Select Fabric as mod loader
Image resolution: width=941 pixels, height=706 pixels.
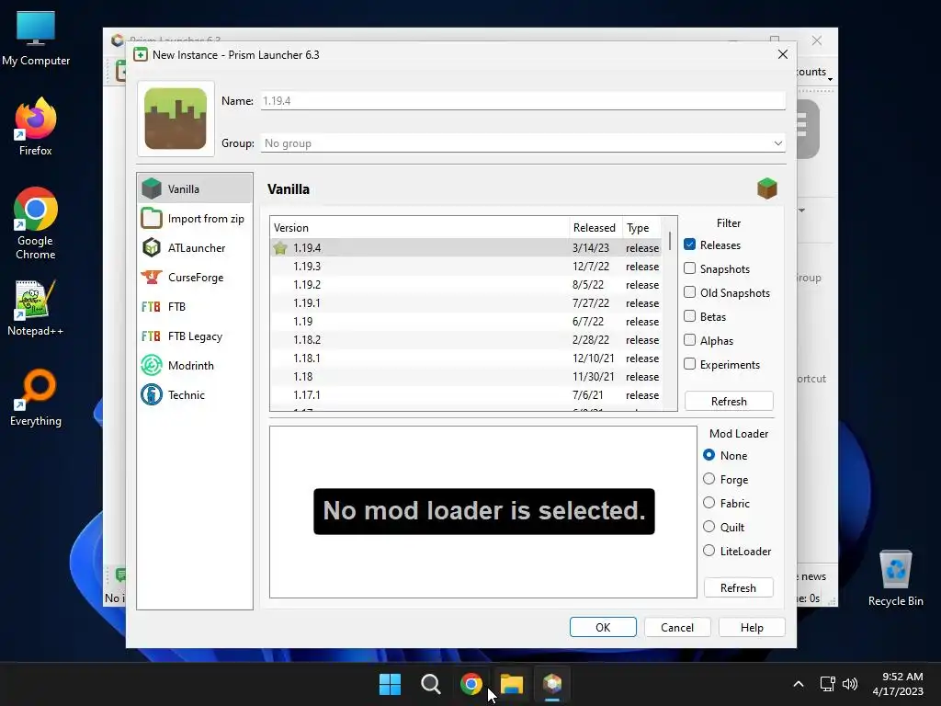(709, 503)
